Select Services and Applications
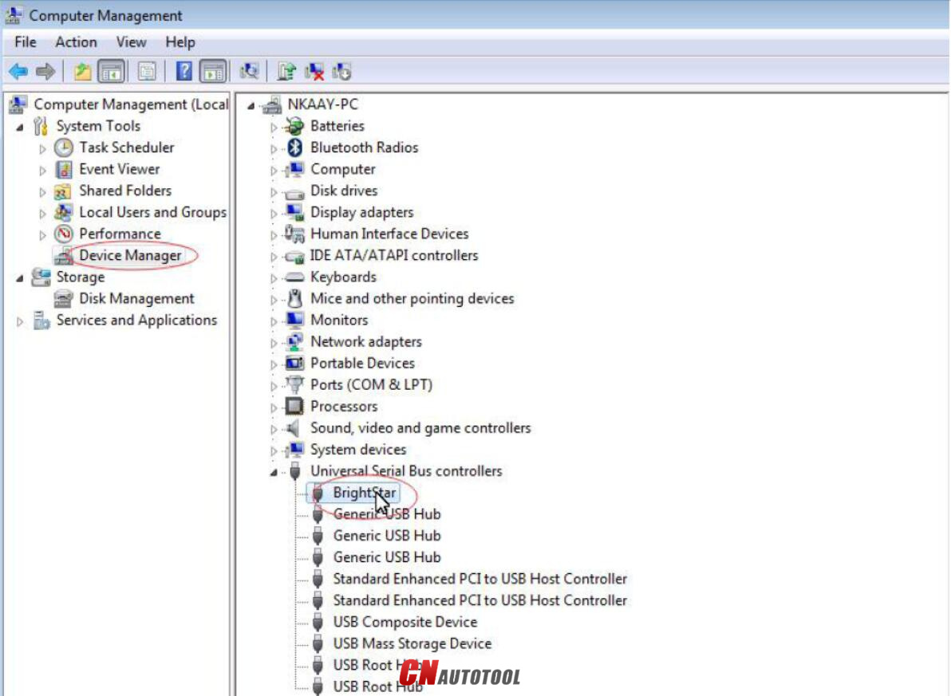The height and width of the screenshot is (696, 951). click(x=136, y=320)
